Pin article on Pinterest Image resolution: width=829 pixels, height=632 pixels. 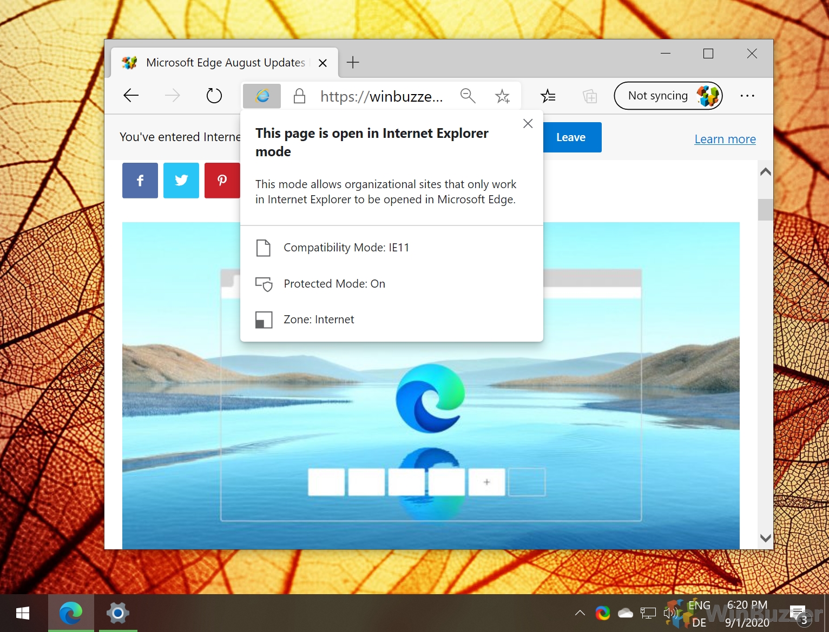(222, 181)
